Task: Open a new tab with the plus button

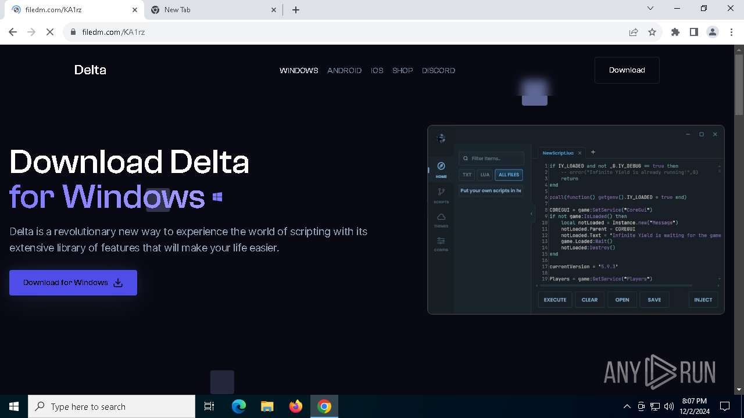Action: [x=296, y=10]
